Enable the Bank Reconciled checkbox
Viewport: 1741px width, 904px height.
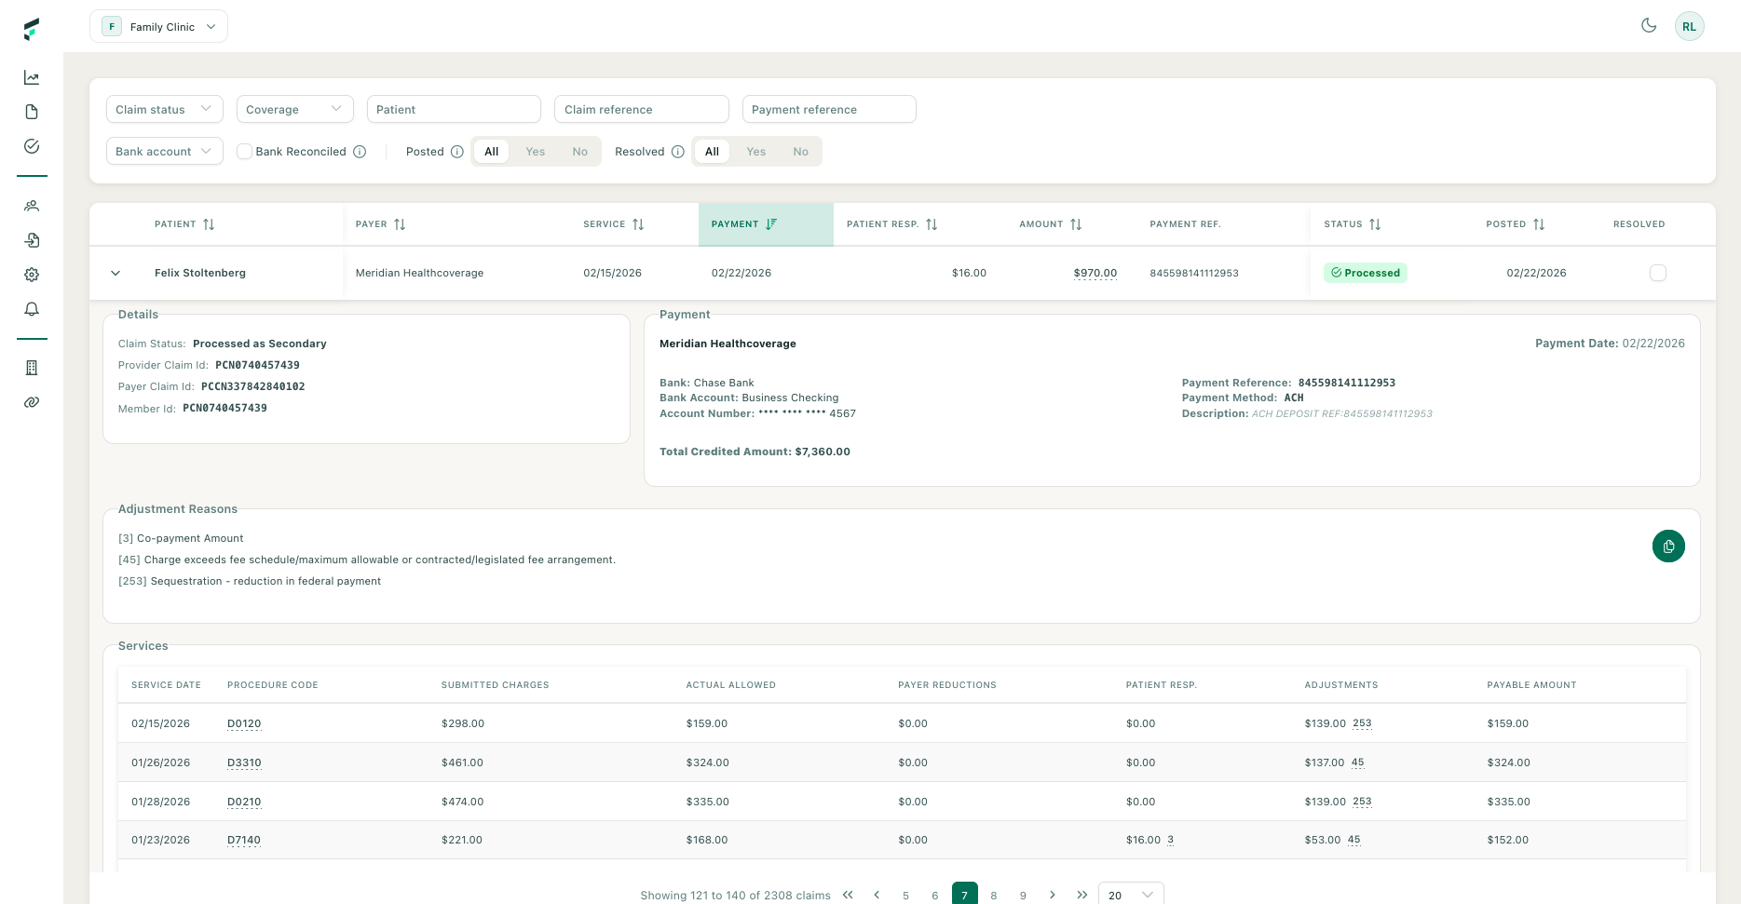[244, 151]
